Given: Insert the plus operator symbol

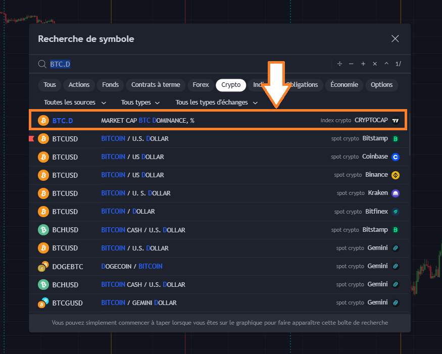Looking at the screenshot, I should 363,64.
